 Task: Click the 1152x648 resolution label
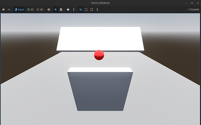pyautogui.click(x=193, y=10)
